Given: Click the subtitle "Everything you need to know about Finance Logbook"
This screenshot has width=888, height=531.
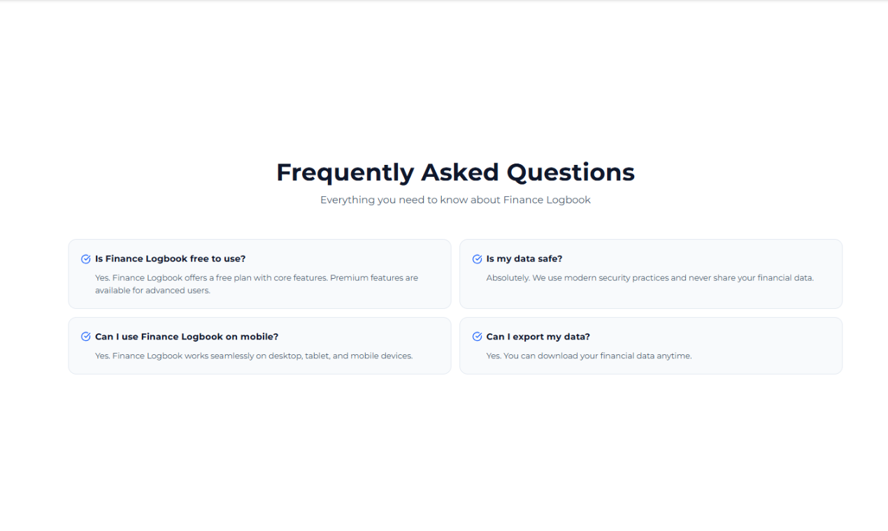Looking at the screenshot, I should pyautogui.click(x=455, y=200).
